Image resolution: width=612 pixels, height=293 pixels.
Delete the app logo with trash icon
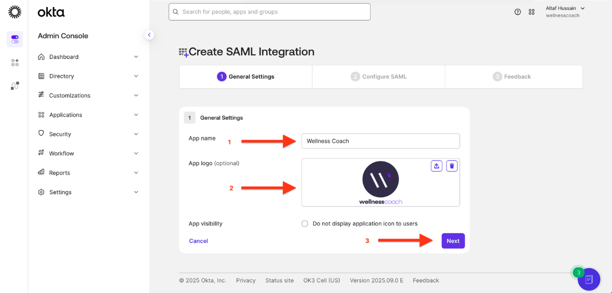(x=452, y=166)
